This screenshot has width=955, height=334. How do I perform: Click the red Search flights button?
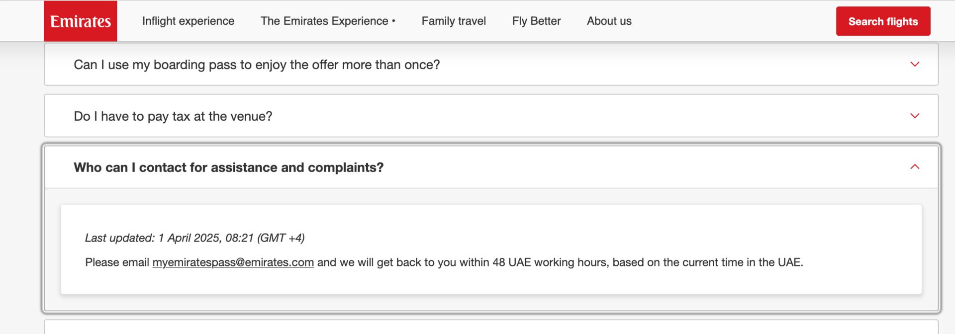[x=883, y=21]
